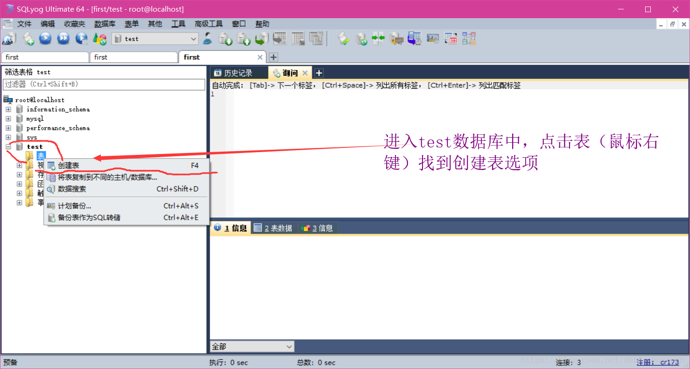690x369 pixels.
Task: Open the User Manager icon
Action: coord(208,39)
